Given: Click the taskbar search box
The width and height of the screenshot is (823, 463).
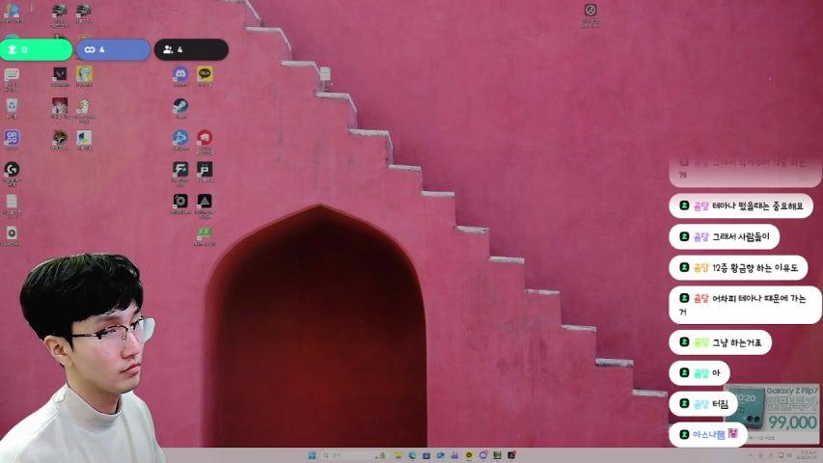Looking at the screenshot, I should (x=343, y=455).
